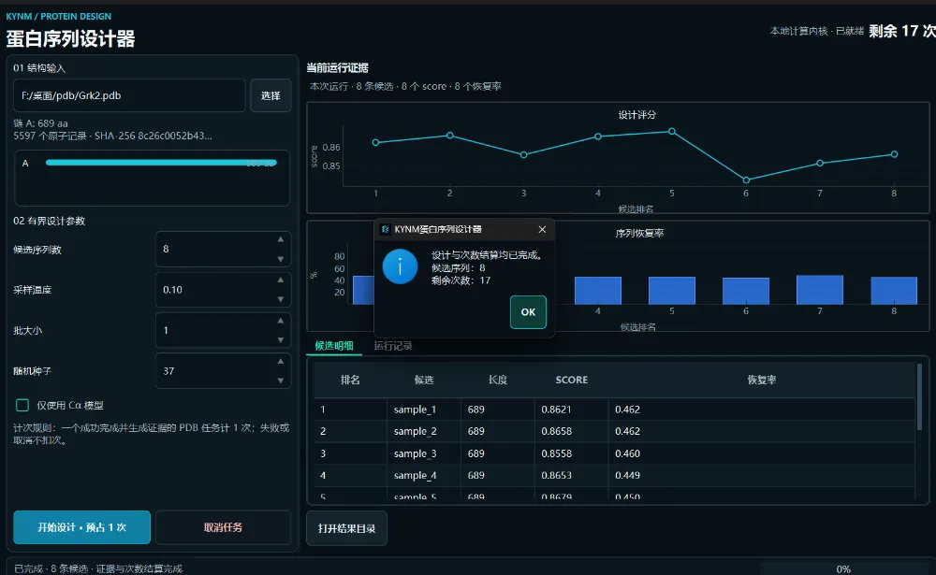The image size is (936, 575).
Task: Select the sample_3 table cell
Action: click(424, 453)
